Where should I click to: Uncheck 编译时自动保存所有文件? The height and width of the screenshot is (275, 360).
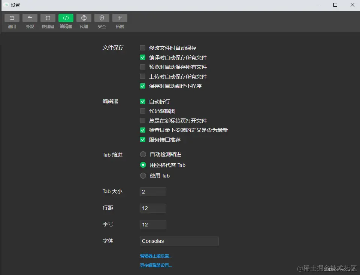(x=143, y=57)
